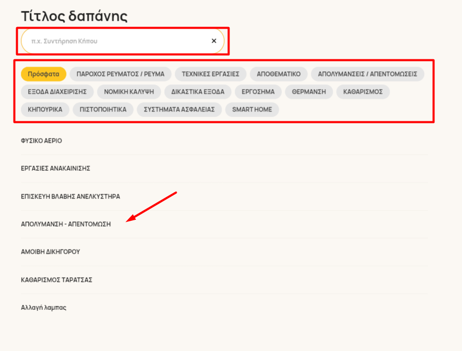The height and width of the screenshot is (351, 462).
Task: Pick the ΝΟΜΙΚΗ ΚΑΛΥΨΗ chip
Action: (x=129, y=92)
